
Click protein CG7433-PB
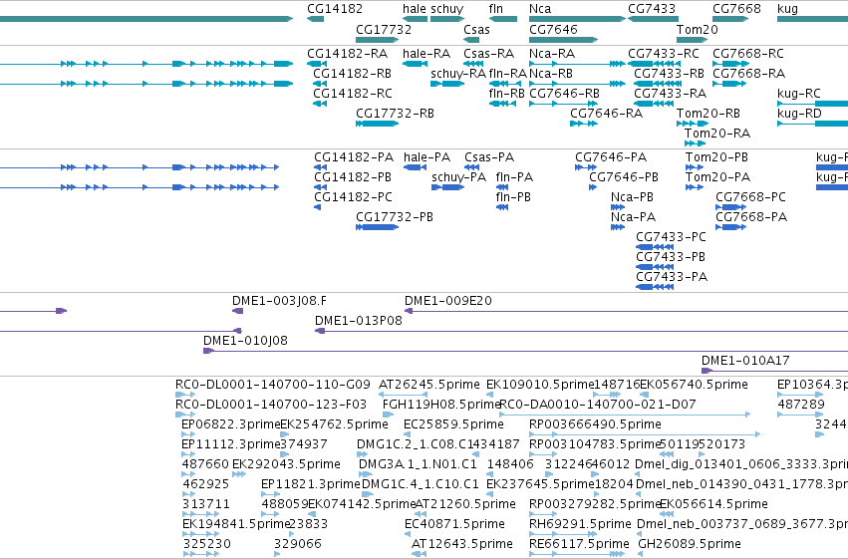pos(671,257)
